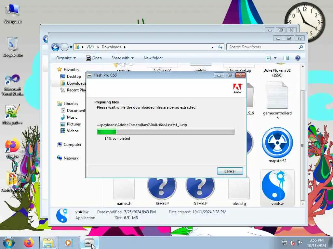Create a New folder
Viewport: 333px width, 249px height.
coord(153,58)
